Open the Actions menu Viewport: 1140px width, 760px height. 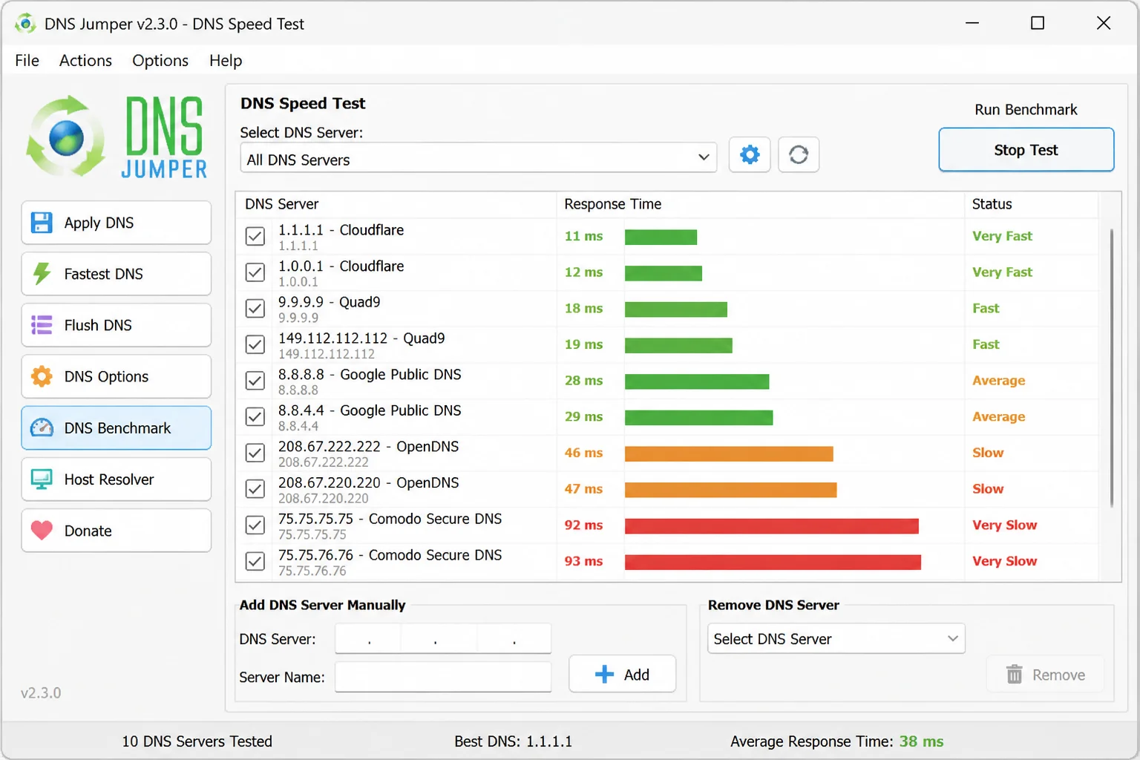[85, 60]
